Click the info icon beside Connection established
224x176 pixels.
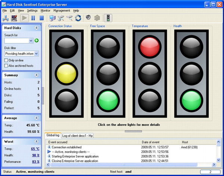click(x=49, y=147)
